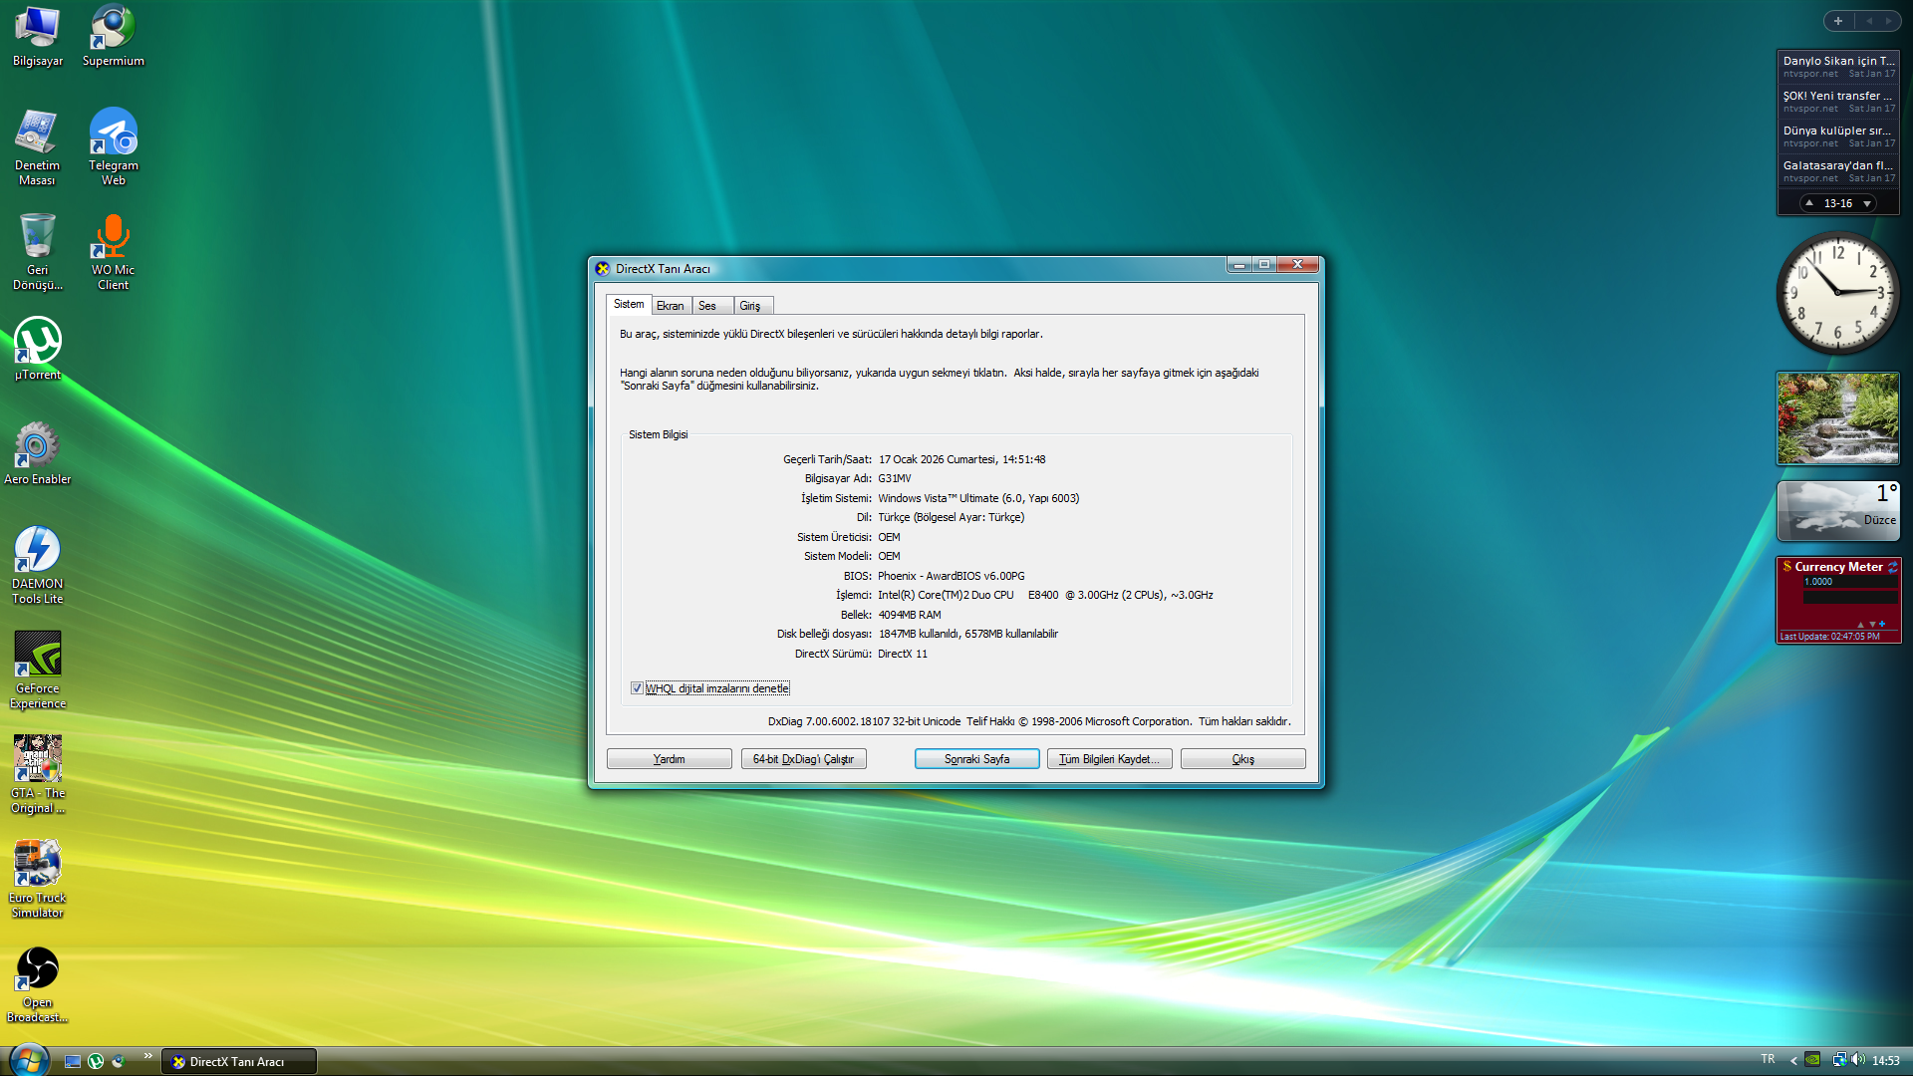Click the Çıkış button
The image size is (1913, 1076).
pyautogui.click(x=1243, y=759)
